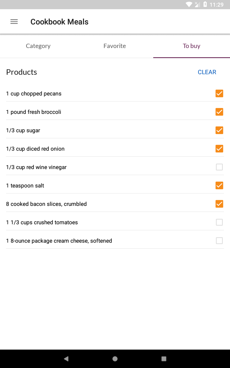The image size is (230, 368).
Task: Uncheck the 1 pound fresh broccoli checkbox
Action: pos(219,112)
